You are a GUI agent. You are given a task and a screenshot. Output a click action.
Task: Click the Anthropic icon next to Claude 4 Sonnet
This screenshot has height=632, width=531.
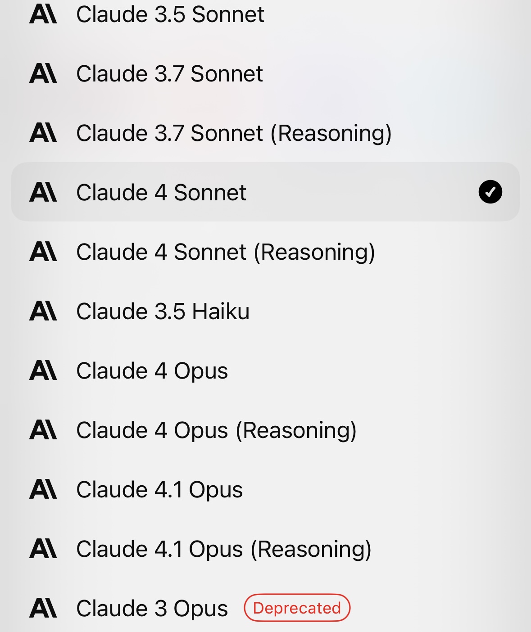coord(43,192)
